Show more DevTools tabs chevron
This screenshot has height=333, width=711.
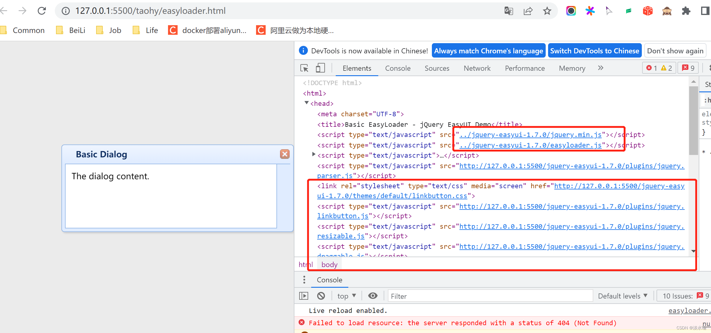(x=600, y=68)
